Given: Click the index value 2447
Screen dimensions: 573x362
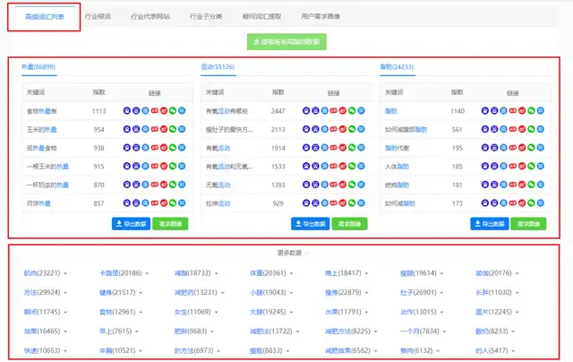Looking at the screenshot, I should tap(278, 111).
